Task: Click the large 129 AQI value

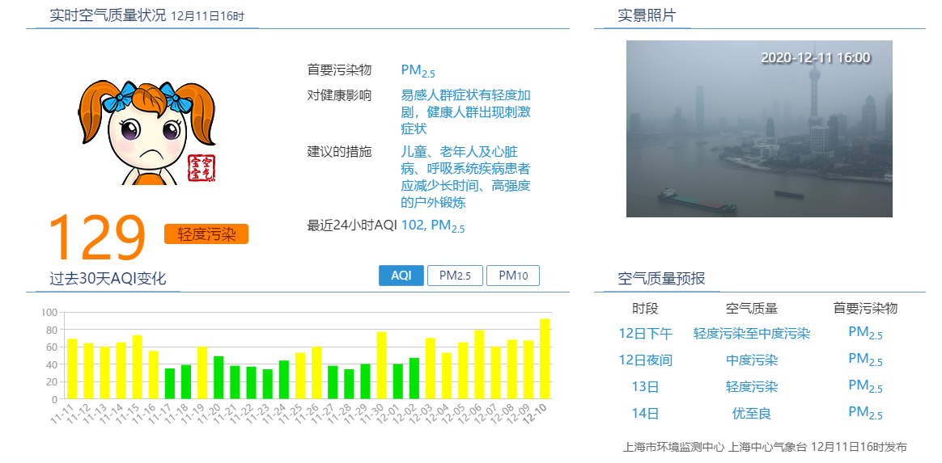Action: pos(97,238)
